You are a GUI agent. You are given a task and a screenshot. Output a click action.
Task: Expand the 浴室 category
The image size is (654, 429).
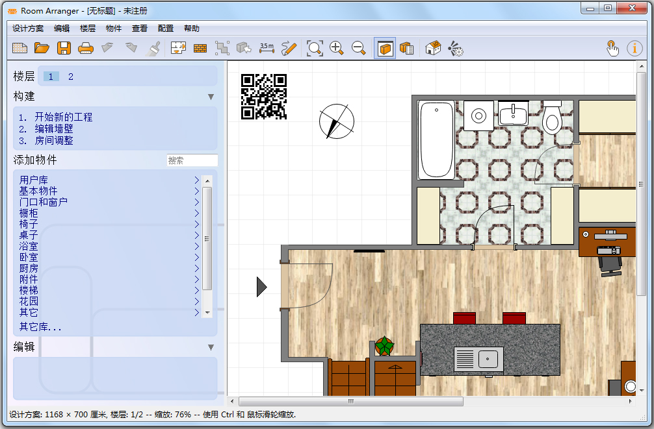pyautogui.click(x=109, y=246)
